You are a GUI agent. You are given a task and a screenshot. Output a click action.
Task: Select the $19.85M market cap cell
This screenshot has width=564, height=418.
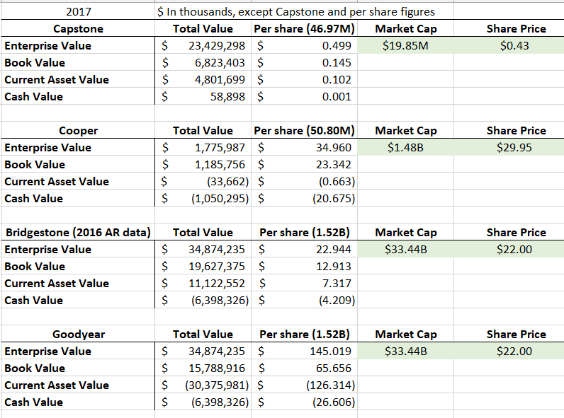click(x=405, y=46)
